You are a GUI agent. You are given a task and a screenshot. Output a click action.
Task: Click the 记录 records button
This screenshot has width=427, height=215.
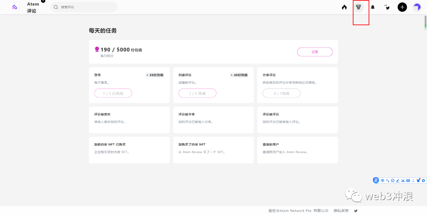pyautogui.click(x=315, y=52)
